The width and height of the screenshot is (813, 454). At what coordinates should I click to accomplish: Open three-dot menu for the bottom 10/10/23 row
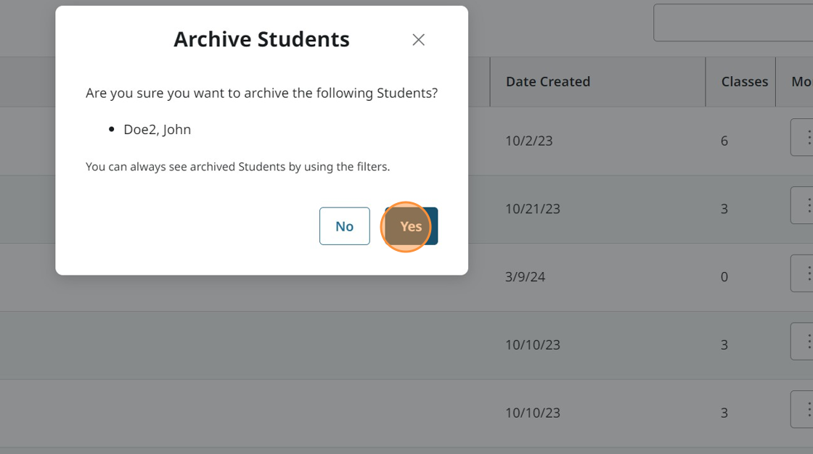pyautogui.click(x=804, y=410)
